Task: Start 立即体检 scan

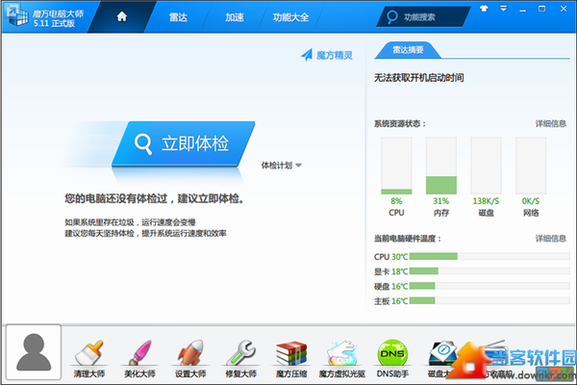Action: (184, 143)
